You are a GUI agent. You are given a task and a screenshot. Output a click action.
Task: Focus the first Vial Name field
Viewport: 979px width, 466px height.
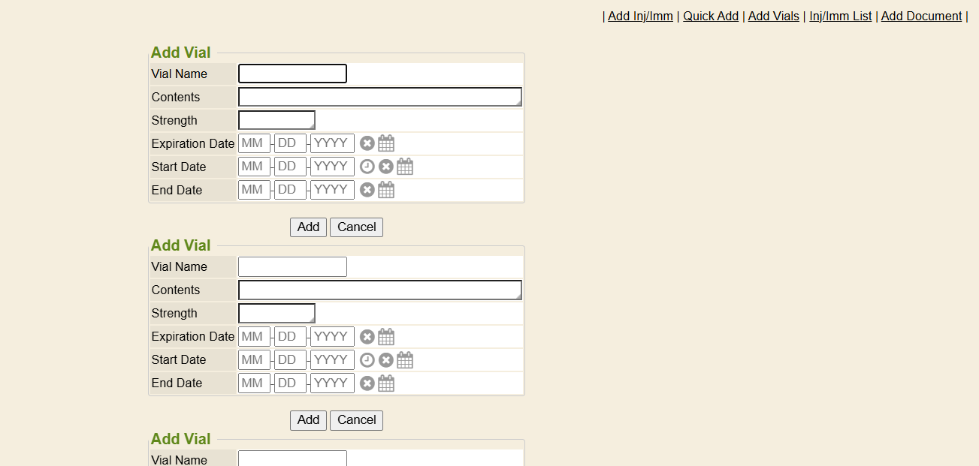pos(292,74)
